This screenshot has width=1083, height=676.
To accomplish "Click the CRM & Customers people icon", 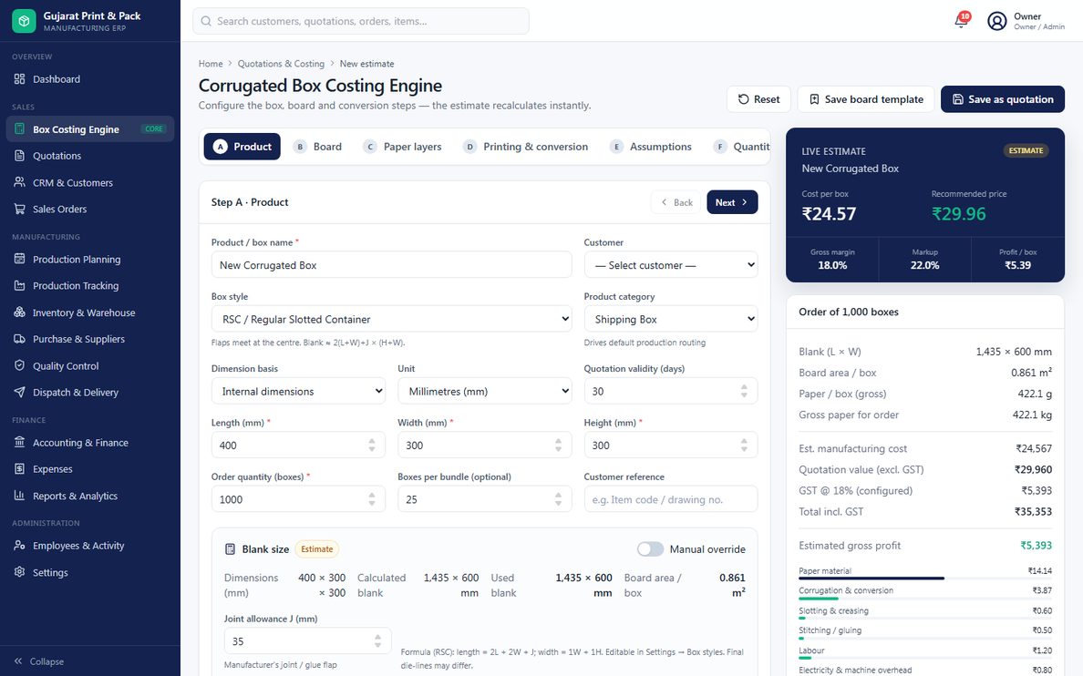I will (19, 182).
